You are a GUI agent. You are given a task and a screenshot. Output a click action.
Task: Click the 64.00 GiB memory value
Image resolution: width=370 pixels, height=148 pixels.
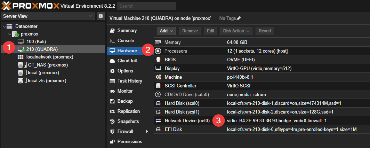(x=237, y=42)
